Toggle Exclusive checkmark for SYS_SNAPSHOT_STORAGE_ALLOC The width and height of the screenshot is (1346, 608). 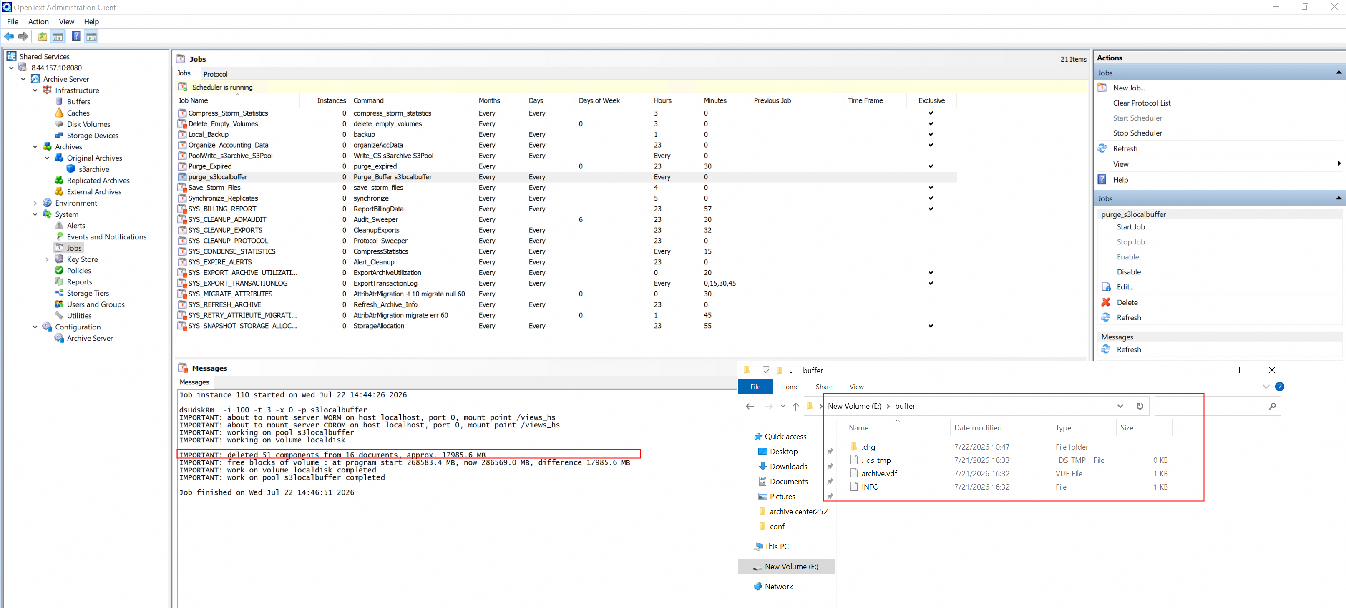(x=931, y=326)
